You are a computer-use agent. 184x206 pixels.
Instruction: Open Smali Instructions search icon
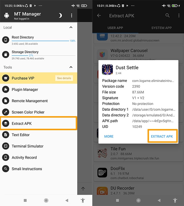pyautogui.click(x=6, y=169)
